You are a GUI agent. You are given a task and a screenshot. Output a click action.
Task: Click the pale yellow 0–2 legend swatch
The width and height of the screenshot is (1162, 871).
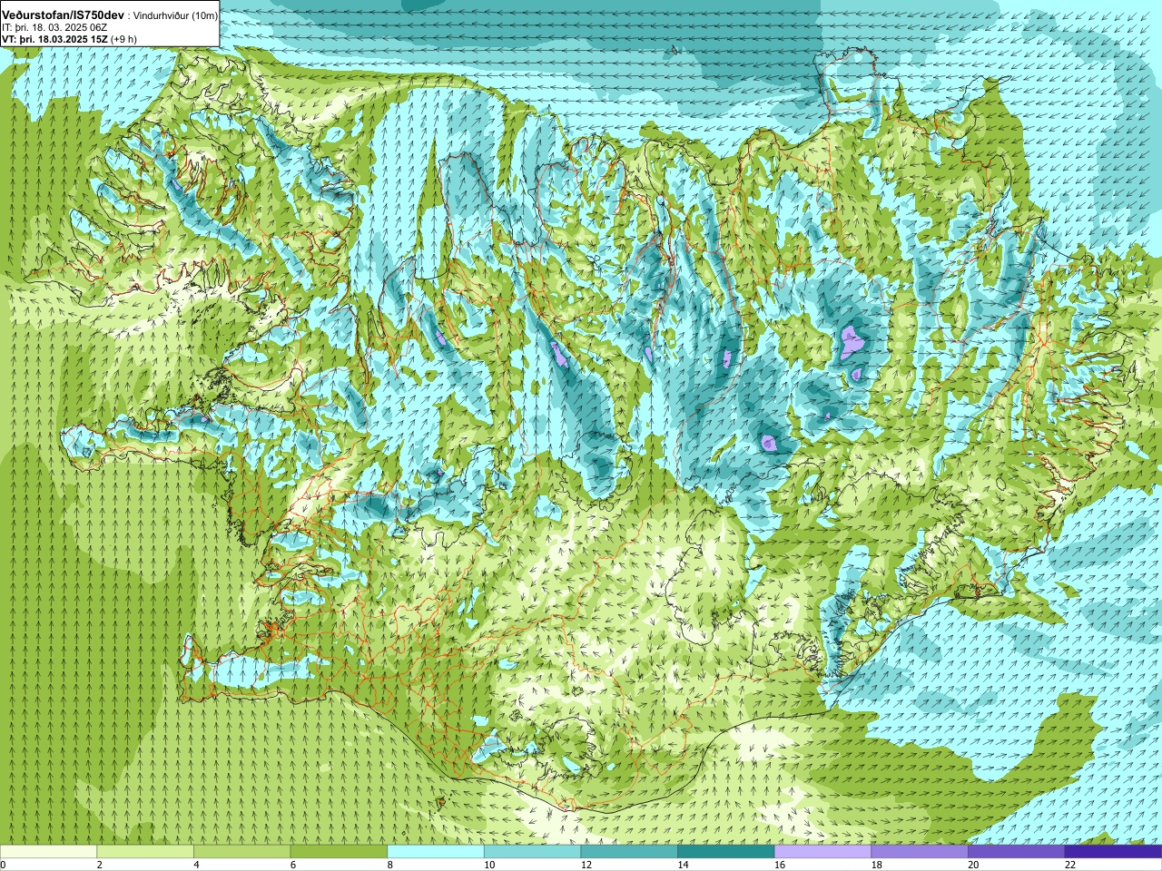[x=48, y=852]
